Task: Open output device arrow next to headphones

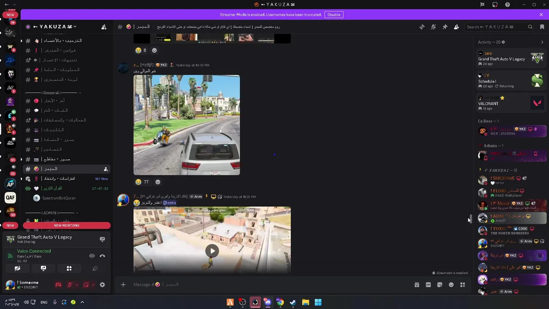Action: tap(93, 285)
